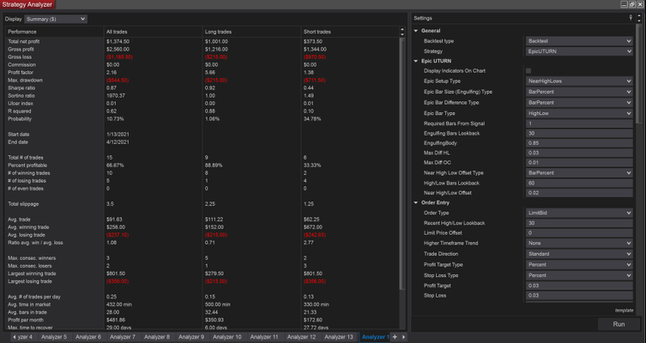Screen dimensions: 646x343
Task: Click the Engulfing Bars Lookback field
Action: (x=579, y=133)
